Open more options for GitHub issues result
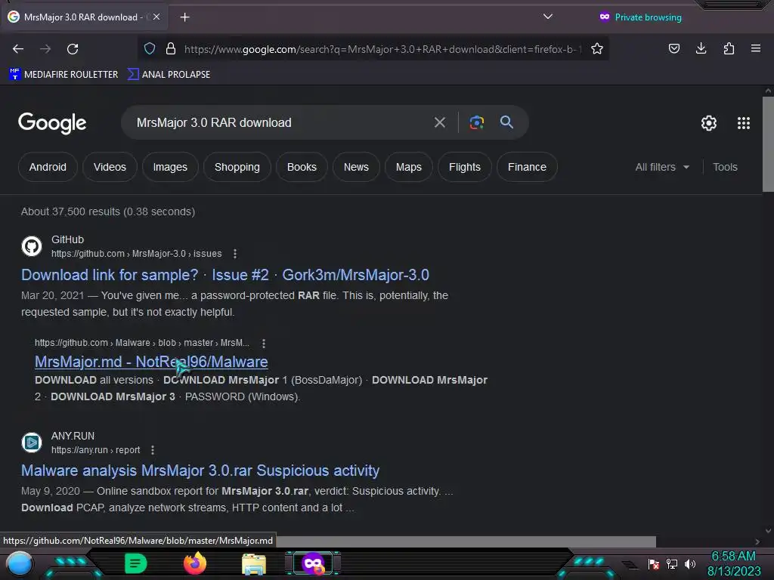Screen dimensions: 774x580 click(x=235, y=254)
